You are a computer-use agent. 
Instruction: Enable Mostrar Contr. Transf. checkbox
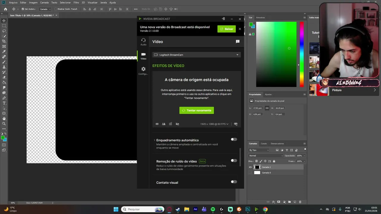click(56, 9)
